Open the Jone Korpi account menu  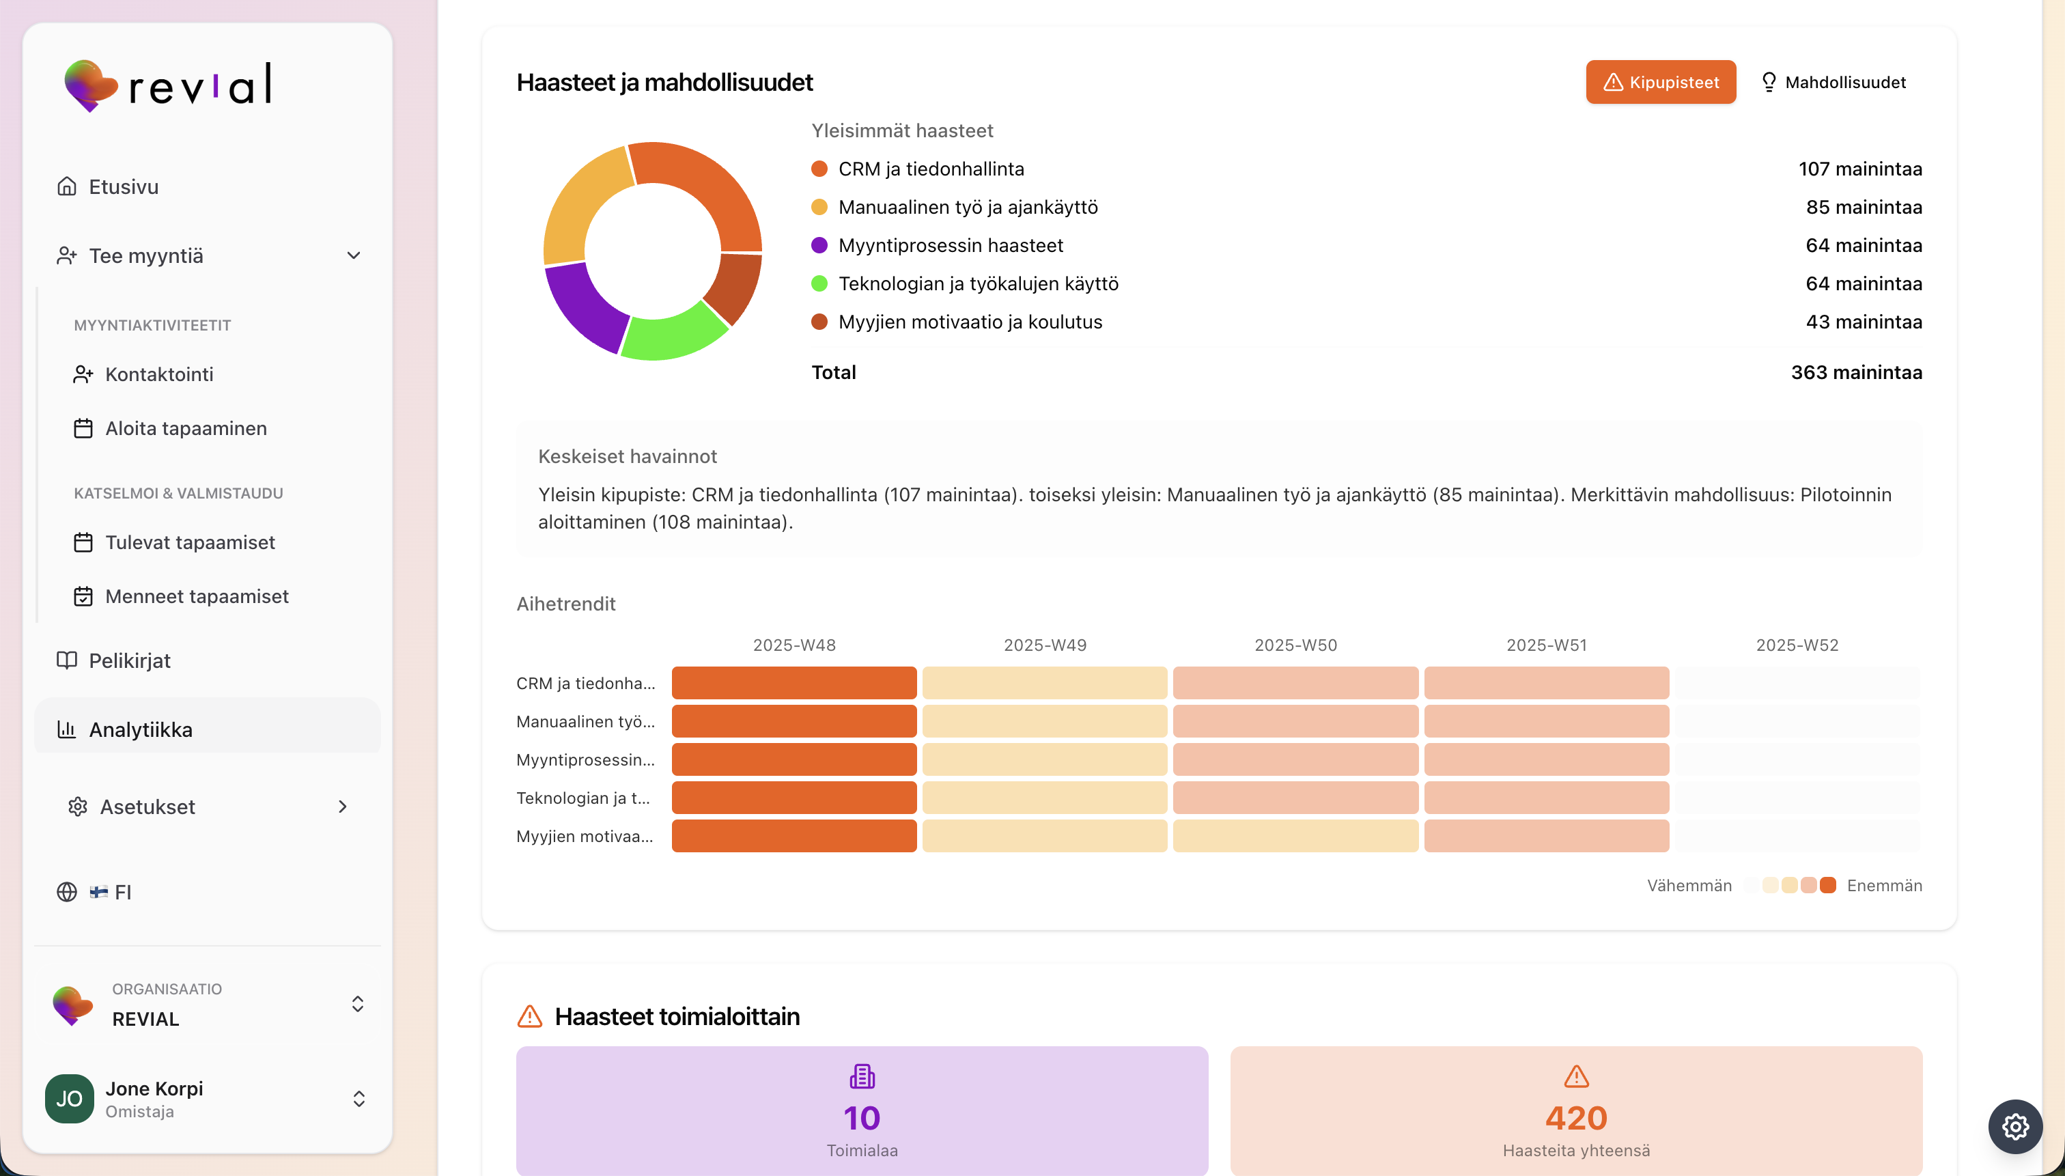tap(359, 1098)
